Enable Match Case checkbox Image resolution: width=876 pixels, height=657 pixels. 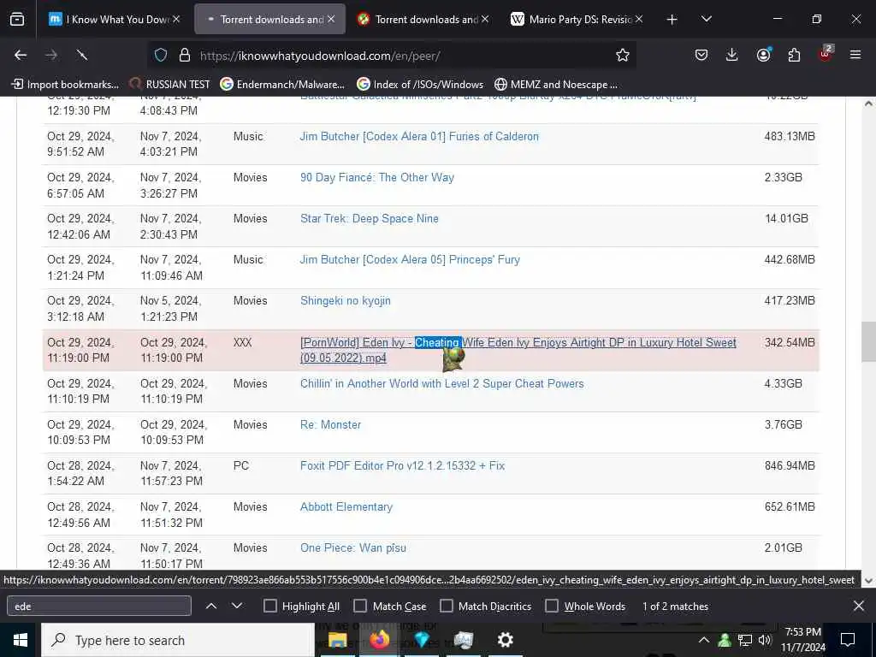[360, 607]
